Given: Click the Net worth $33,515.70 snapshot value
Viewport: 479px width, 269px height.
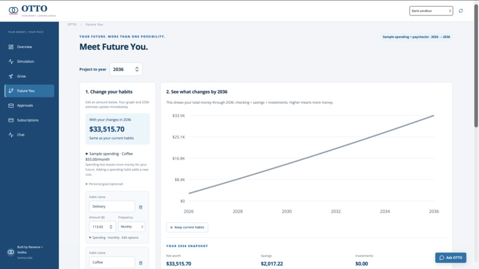Looking at the screenshot, I should (x=179, y=264).
